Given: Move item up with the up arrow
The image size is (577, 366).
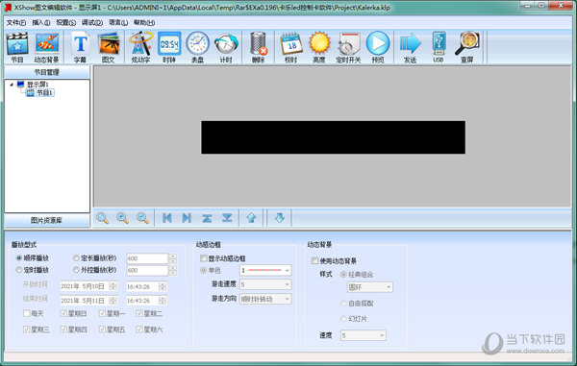Looking at the screenshot, I should click(x=251, y=218).
